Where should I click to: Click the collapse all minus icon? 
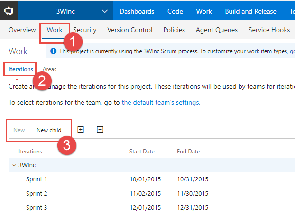(x=100, y=130)
